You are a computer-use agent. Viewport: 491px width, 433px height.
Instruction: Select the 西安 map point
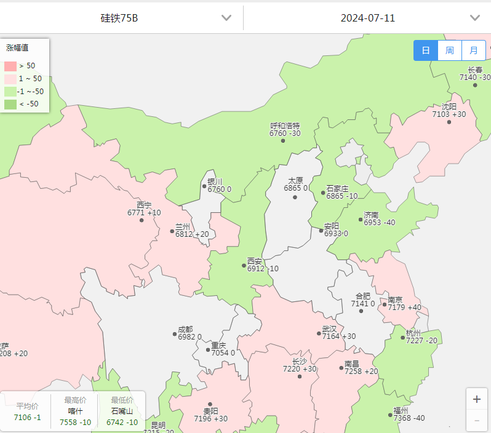pyautogui.click(x=244, y=266)
